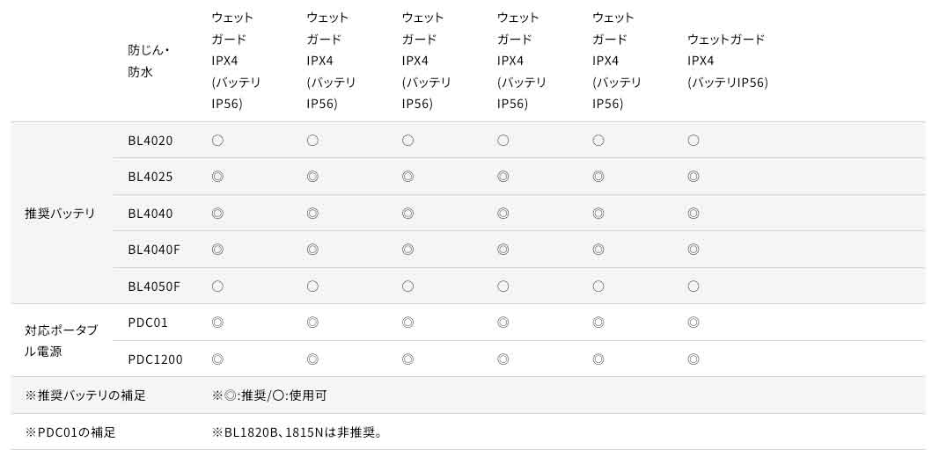
Task: Click the single circle in last BL4050F column
Action: click(693, 287)
